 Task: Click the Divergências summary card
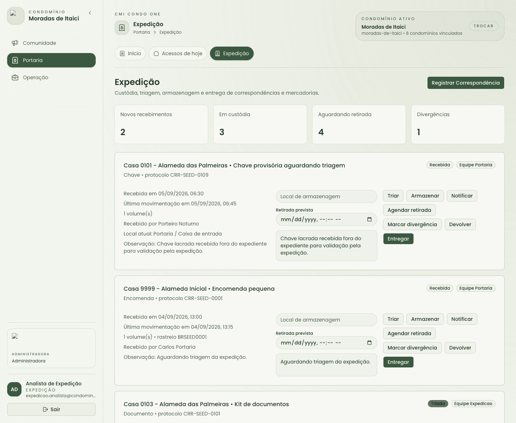pyautogui.click(x=458, y=124)
